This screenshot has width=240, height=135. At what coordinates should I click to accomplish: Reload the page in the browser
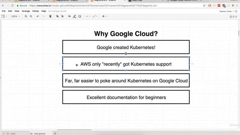[12, 6]
